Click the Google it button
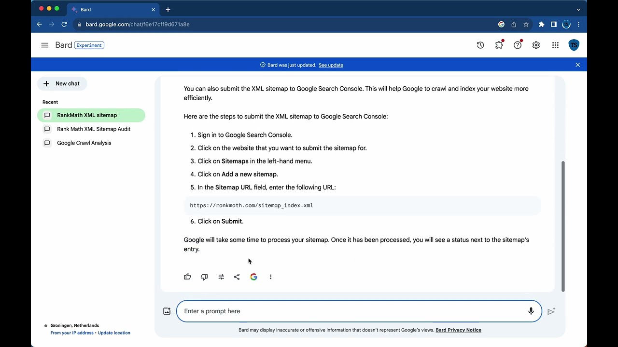Image resolution: width=618 pixels, height=347 pixels. [x=253, y=277]
